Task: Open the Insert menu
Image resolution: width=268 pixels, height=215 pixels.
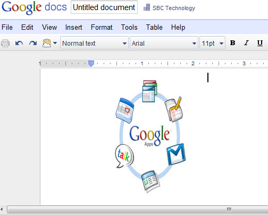Action: [73, 28]
